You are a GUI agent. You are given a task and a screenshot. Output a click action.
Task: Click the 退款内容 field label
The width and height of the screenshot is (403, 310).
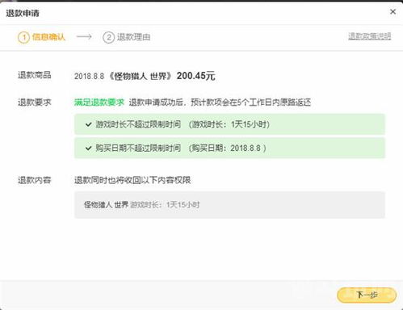click(x=35, y=180)
